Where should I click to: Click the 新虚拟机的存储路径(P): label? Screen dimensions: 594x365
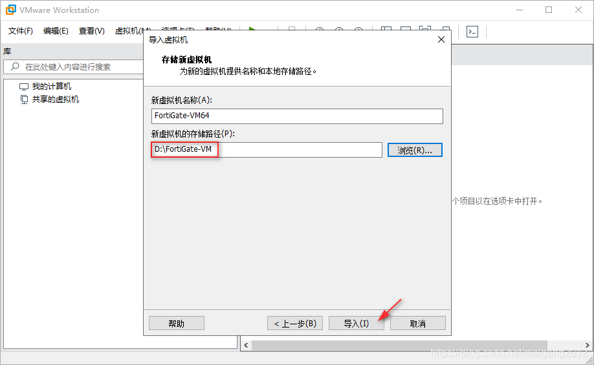[193, 134]
